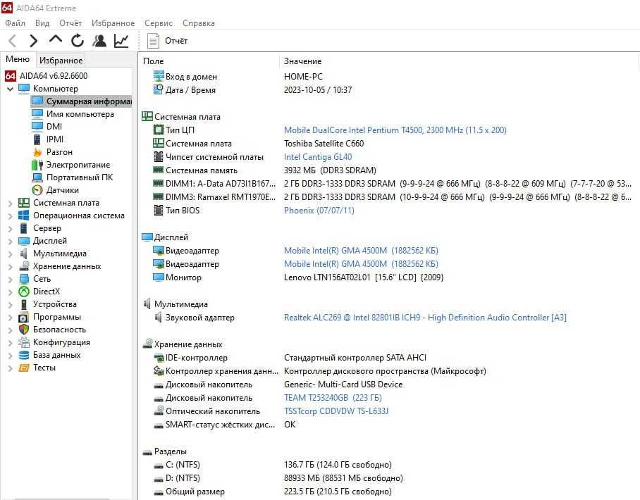This screenshot has width=640, height=500.
Task: Open the Электропитание battery icon
Action: (x=37, y=164)
